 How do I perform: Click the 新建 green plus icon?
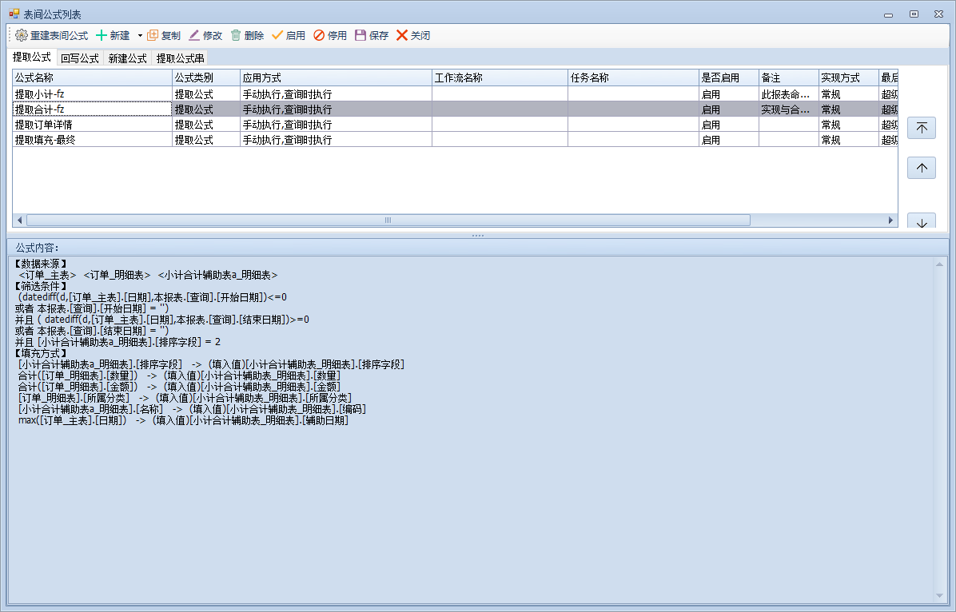pyautogui.click(x=102, y=36)
